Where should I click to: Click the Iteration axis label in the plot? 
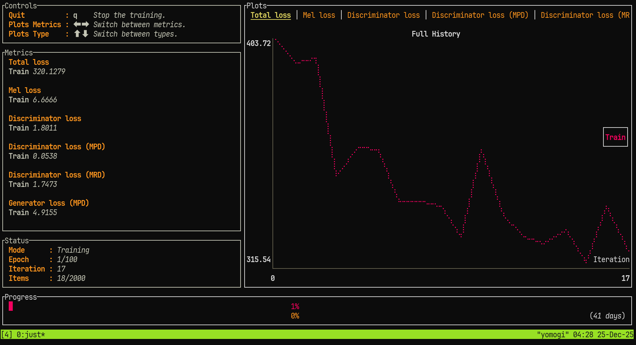[611, 259]
